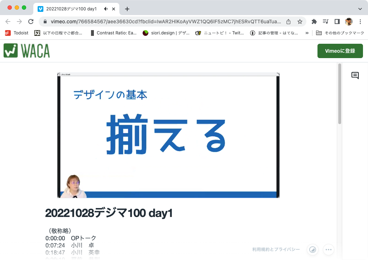Click the 0:00:00 OPトーク timestamp
368x260 pixels.
click(71, 238)
